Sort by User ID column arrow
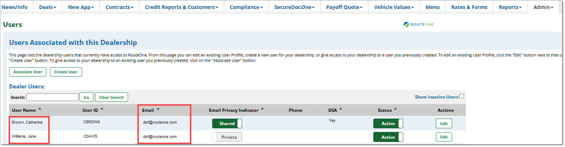The height and width of the screenshot is (147, 565). click(x=102, y=109)
